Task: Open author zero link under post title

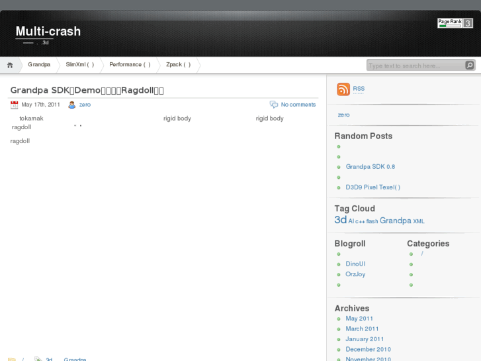Action: (85, 105)
